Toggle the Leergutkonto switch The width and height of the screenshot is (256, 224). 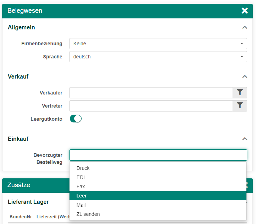click(76, 119)
